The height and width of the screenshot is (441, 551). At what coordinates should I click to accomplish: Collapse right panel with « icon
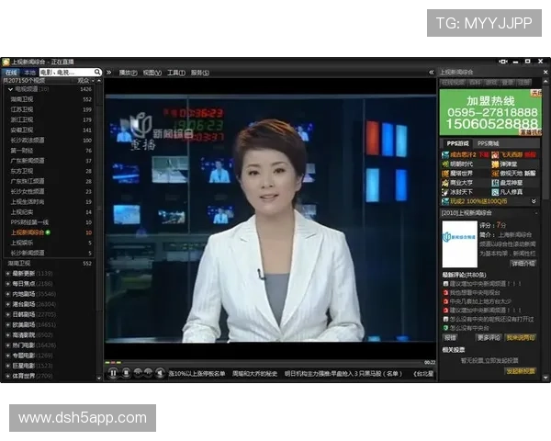tap(432, 73)
